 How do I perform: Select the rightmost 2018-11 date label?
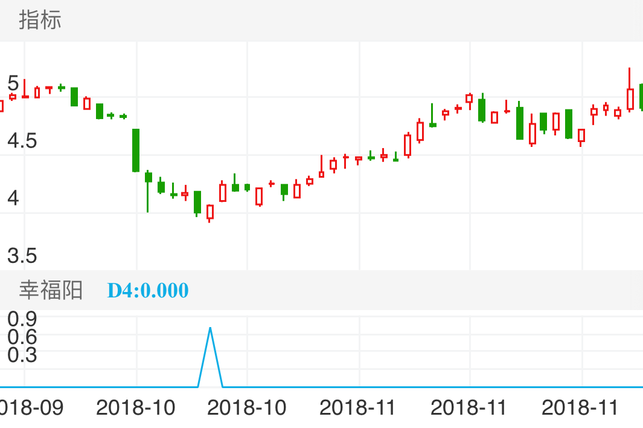pyautogui.click(x=580, y=407)
